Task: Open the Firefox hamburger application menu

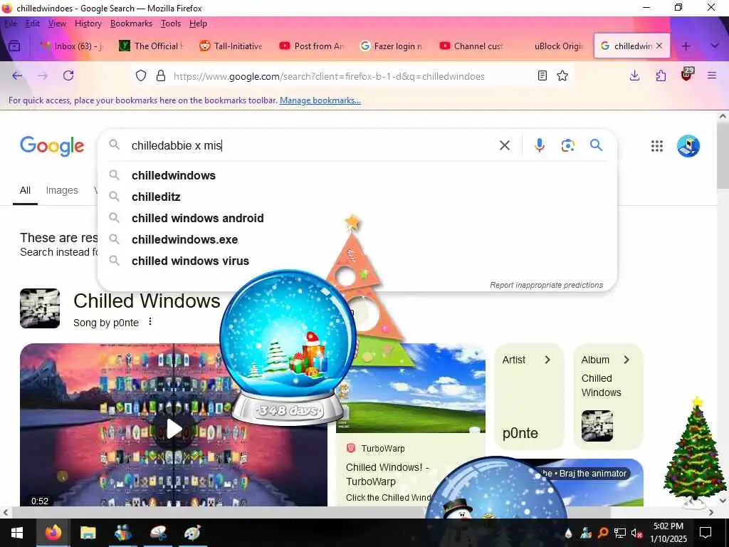Action: (712, 75)
